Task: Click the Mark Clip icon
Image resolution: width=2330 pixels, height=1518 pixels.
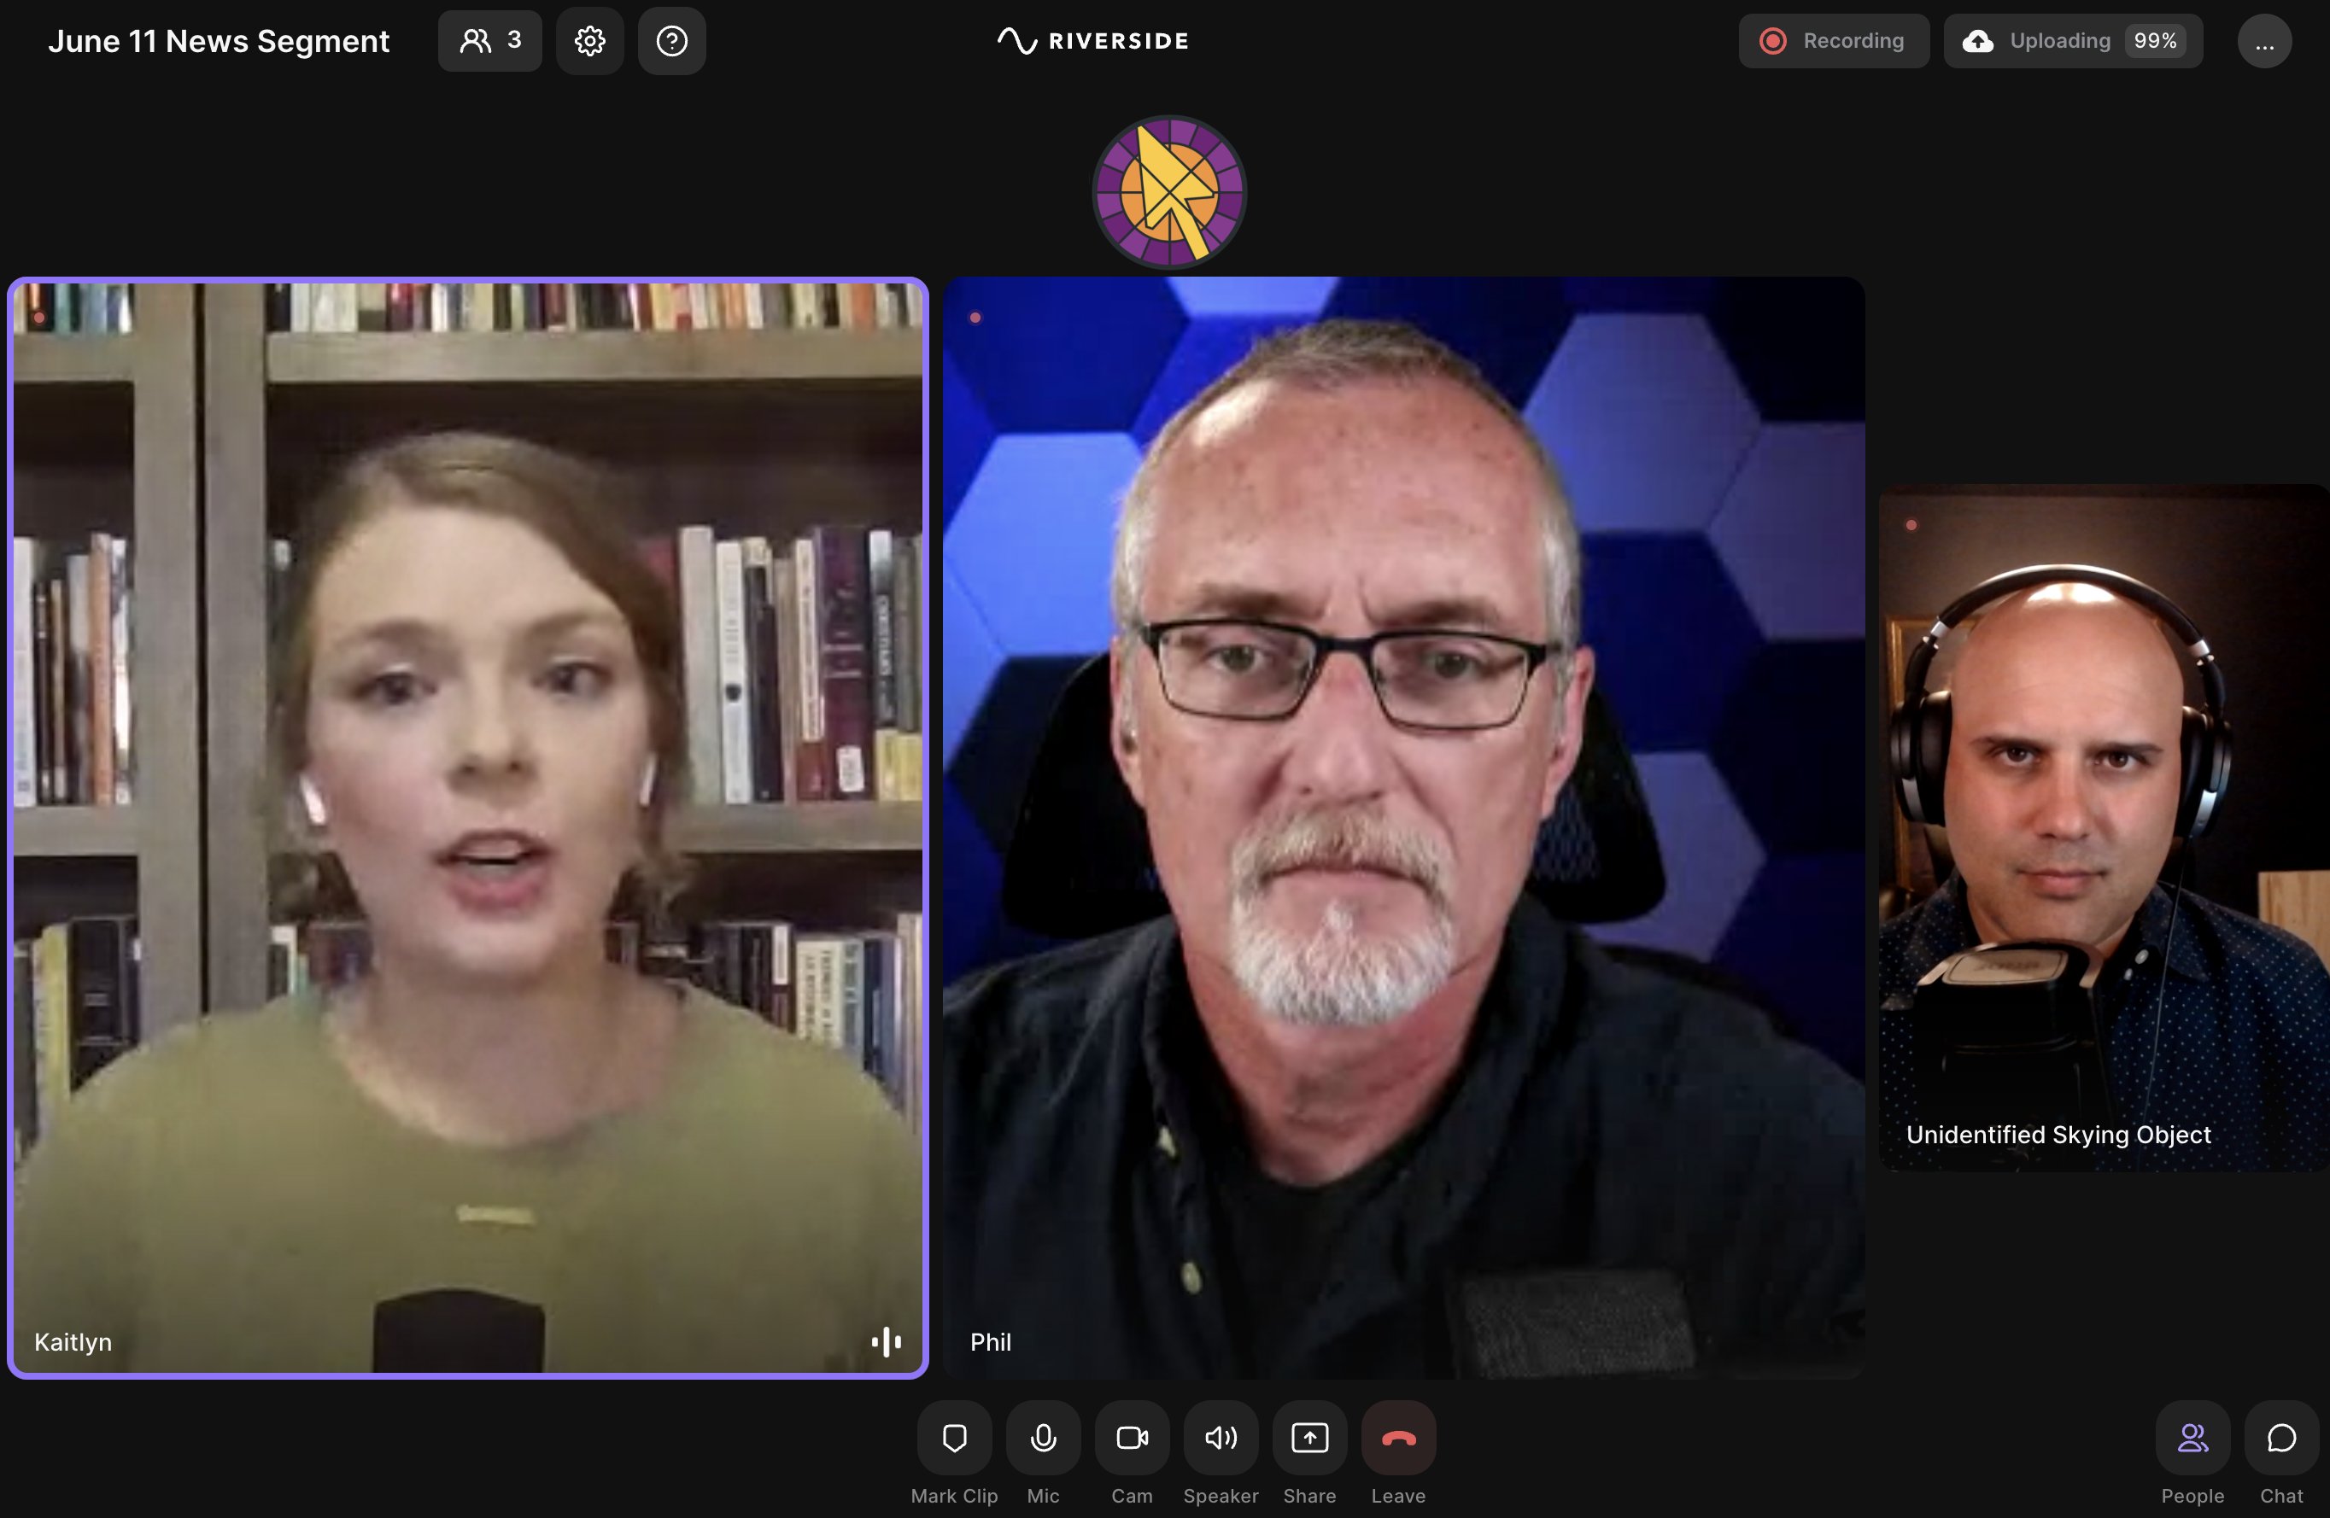Action: pyautogui.click(x=955, y=1437)
